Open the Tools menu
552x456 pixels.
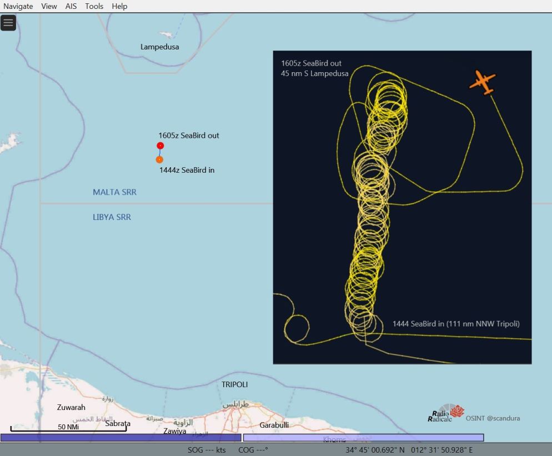tap(94, 6)
